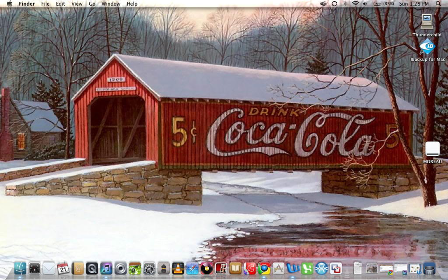Open IBackup for Mac desktop shortcut
The height and width of the screenshot is (280, 448).
click(x=428, y=46)
